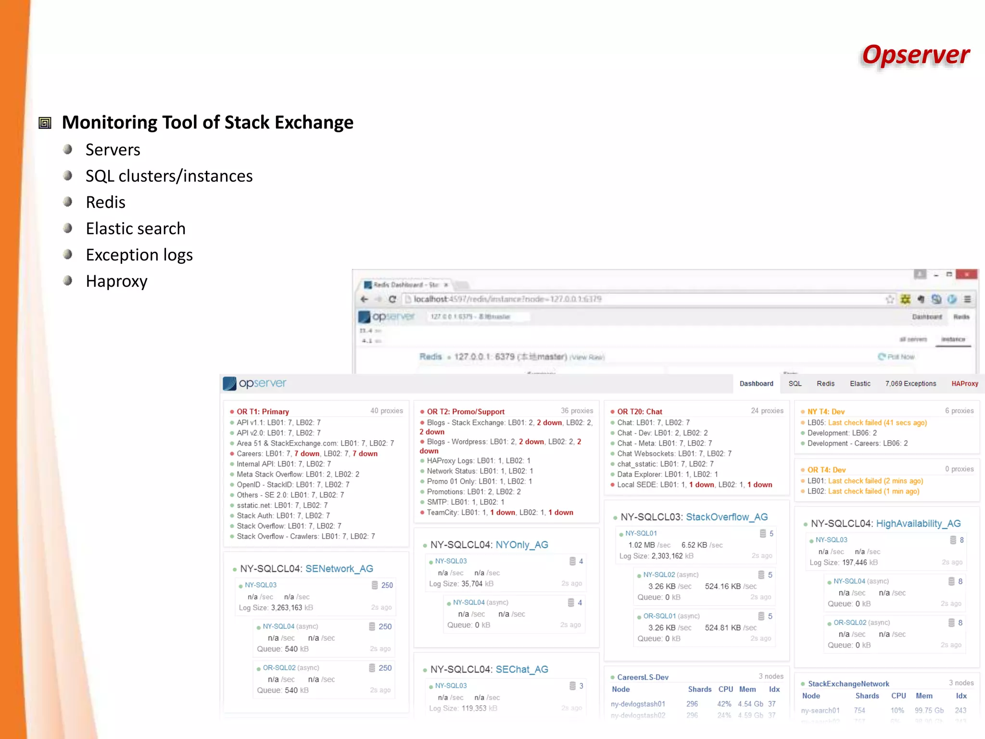Click Redis link in Redis window header

tap(961, 317)
